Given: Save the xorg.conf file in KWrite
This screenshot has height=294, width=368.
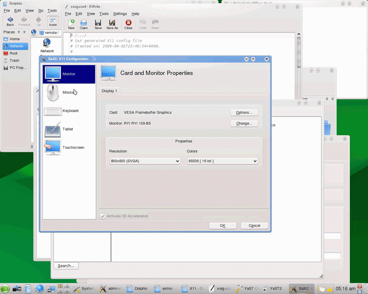Looking at the screenshot, I should click(x=98, y=24).
